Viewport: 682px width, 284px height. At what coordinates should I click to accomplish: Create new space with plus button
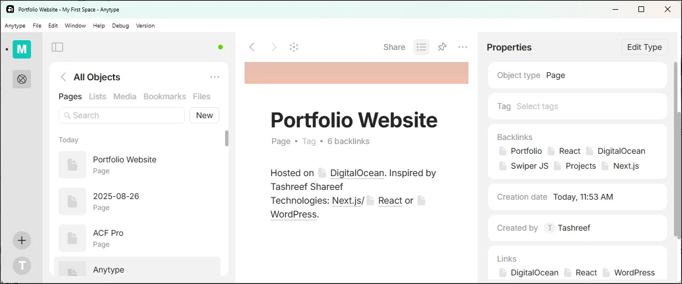[x=22, y=240]
